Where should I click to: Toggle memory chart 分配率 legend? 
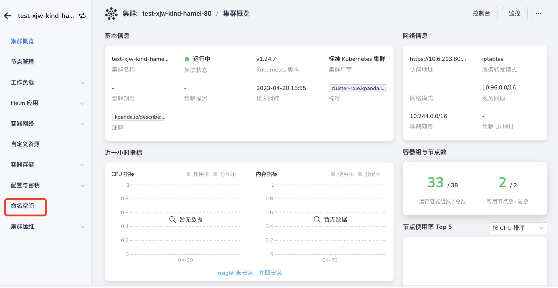point(369,174)
